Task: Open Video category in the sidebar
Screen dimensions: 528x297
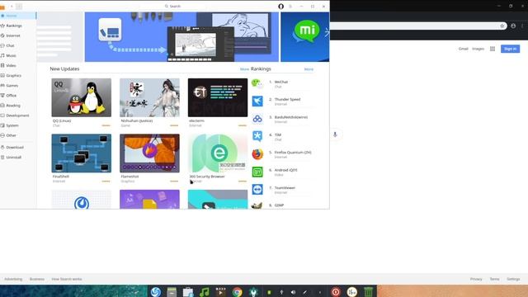Action: [x=18, y=66]
